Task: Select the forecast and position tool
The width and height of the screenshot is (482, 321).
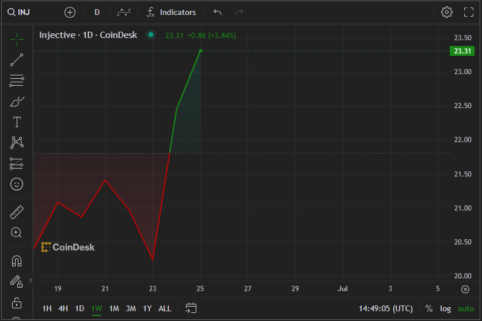Action: [x=17, y=163]
